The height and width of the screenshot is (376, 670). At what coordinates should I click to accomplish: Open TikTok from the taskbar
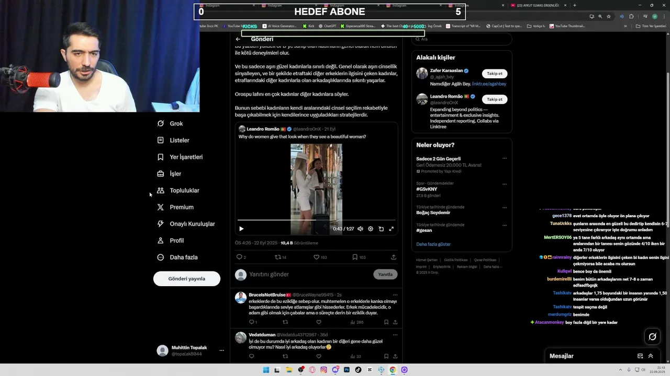(358, 370)
